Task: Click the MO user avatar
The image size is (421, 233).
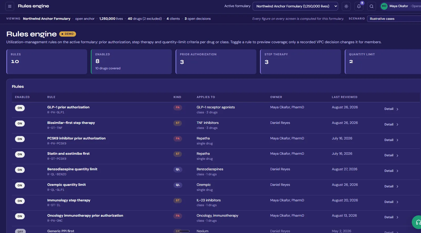Action: [384, 6]
